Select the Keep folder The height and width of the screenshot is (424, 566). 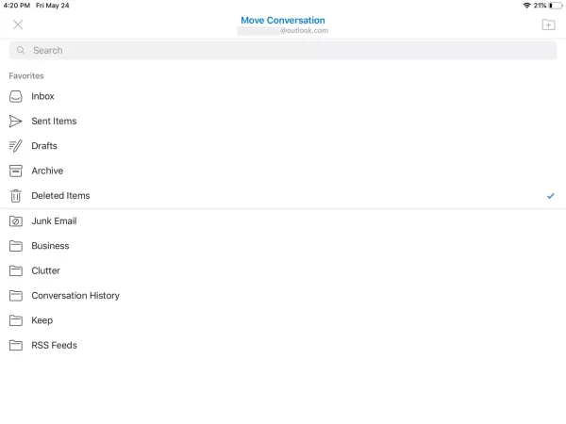point(42,320)
